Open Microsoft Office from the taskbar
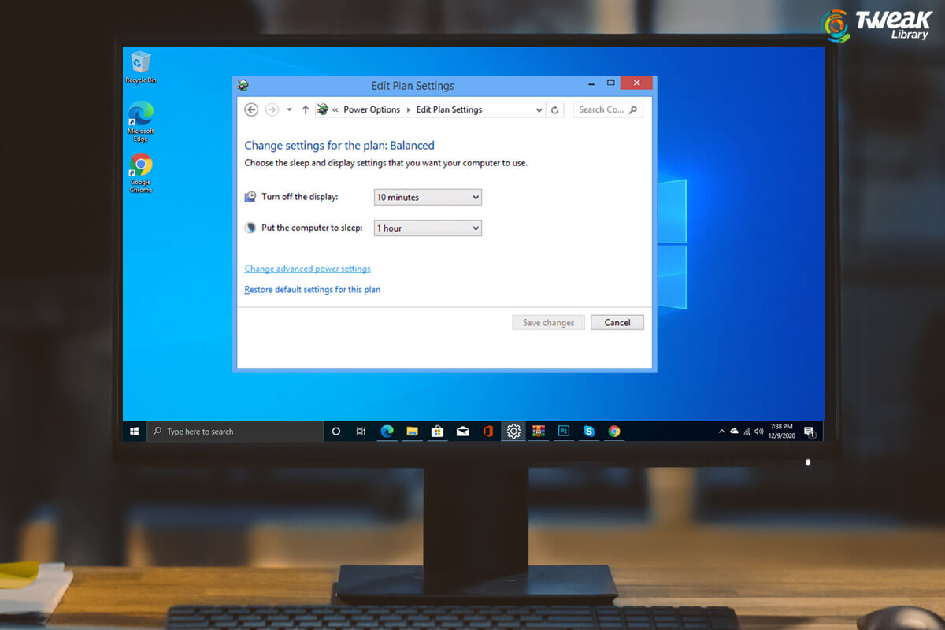The height and width of the screenshot is (630, 945). [x=487, y=432]
